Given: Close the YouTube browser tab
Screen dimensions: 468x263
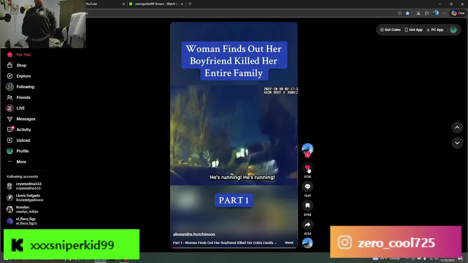Looking at the screenshot, I should 124,4.
